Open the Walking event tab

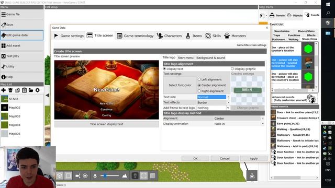coord(293,40)
